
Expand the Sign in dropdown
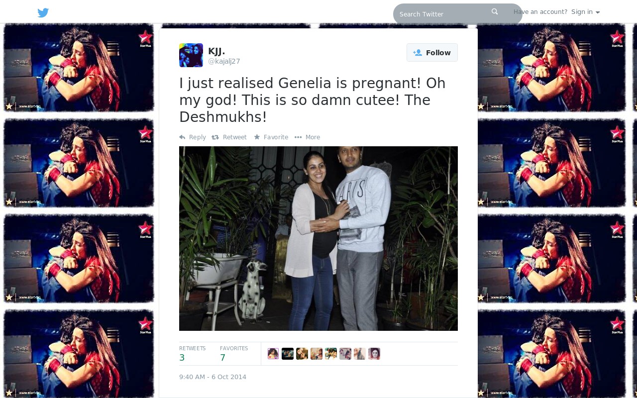click(585, 12)
